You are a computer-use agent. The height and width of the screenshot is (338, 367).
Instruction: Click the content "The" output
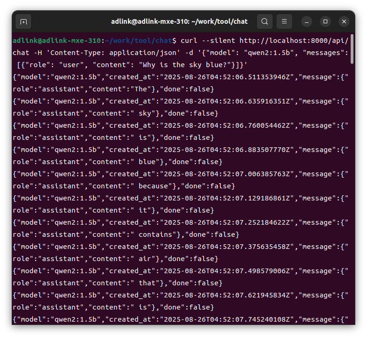(x=141, y=90)
